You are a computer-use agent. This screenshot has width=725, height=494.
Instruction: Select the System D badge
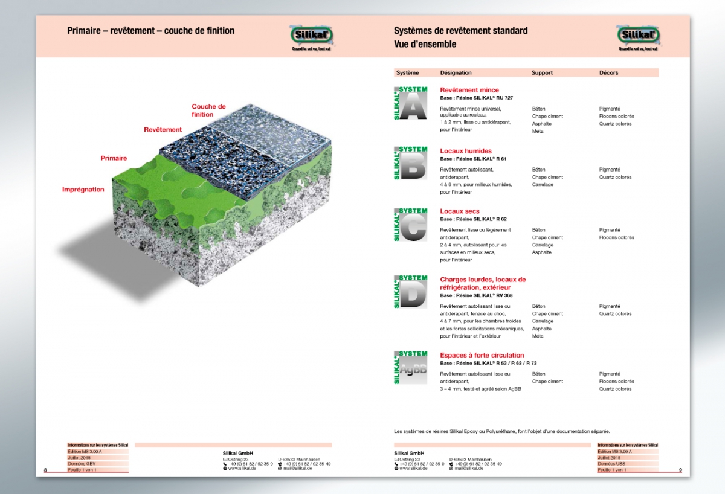pos(410,292)
